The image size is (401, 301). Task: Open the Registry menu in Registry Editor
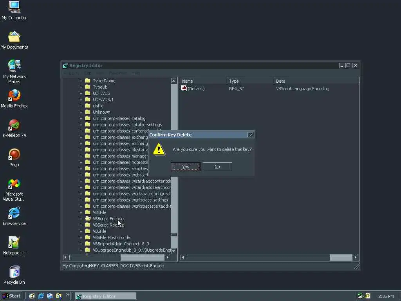[72, 73]
